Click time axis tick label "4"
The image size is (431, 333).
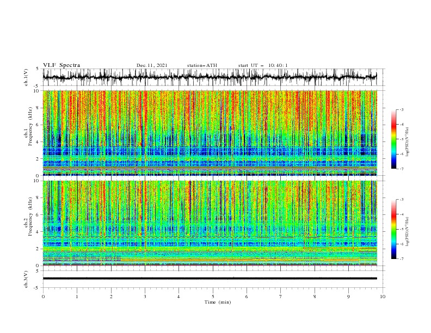click(178, 297)
